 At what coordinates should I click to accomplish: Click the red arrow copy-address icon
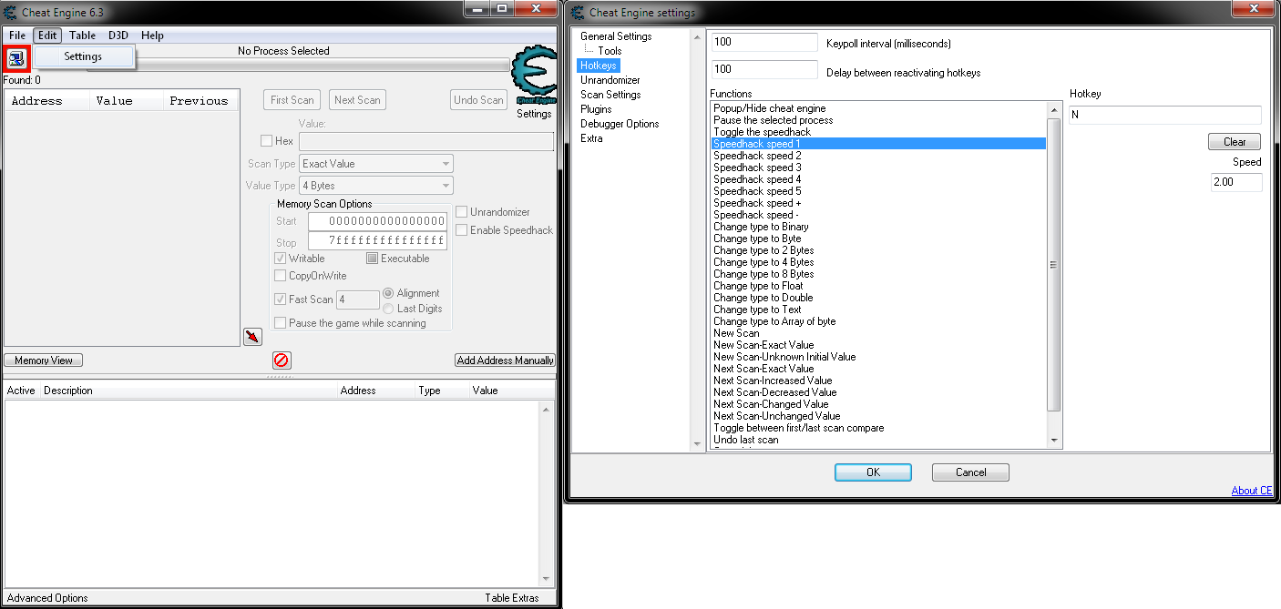(252, 336)
